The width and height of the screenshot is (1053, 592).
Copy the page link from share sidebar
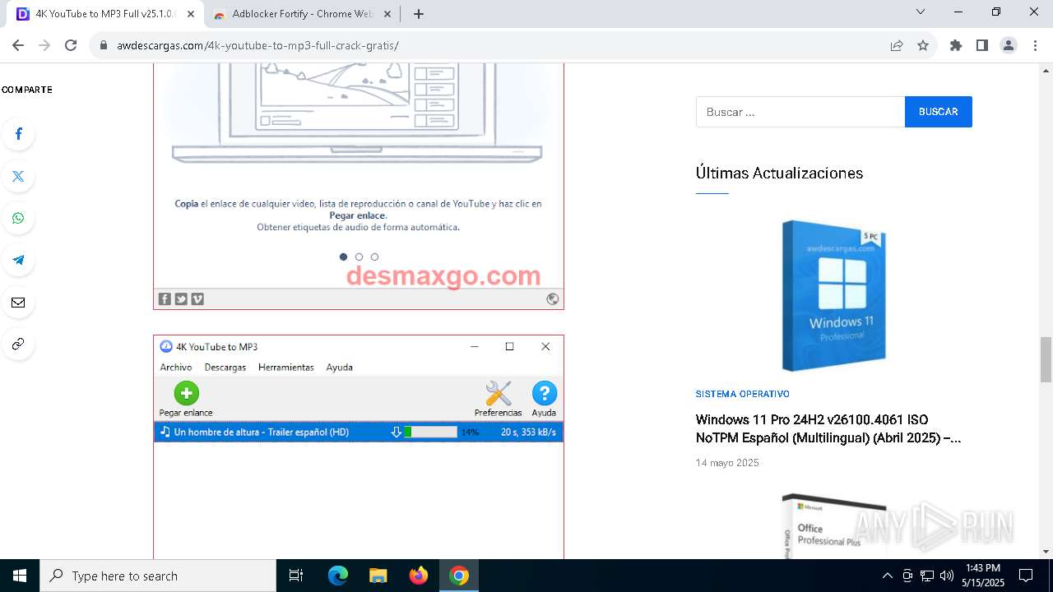[x=18, y=344]
